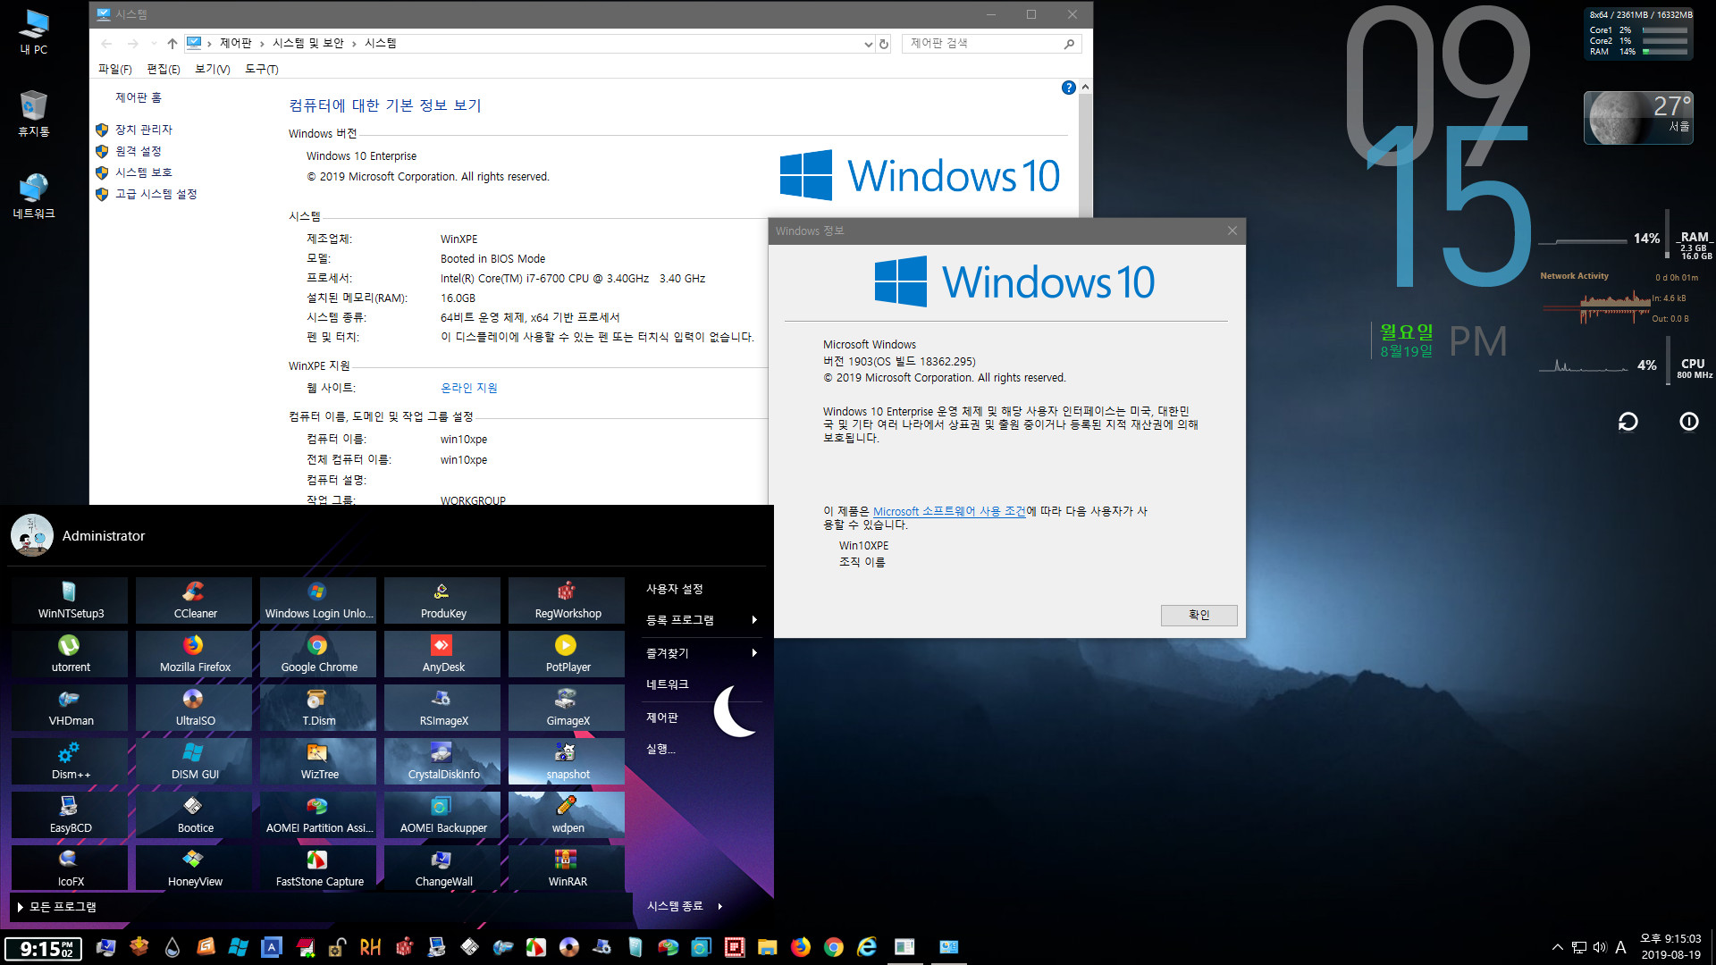
Task: Click power icon on desktop widget
Action: [x=1688, y=421]
